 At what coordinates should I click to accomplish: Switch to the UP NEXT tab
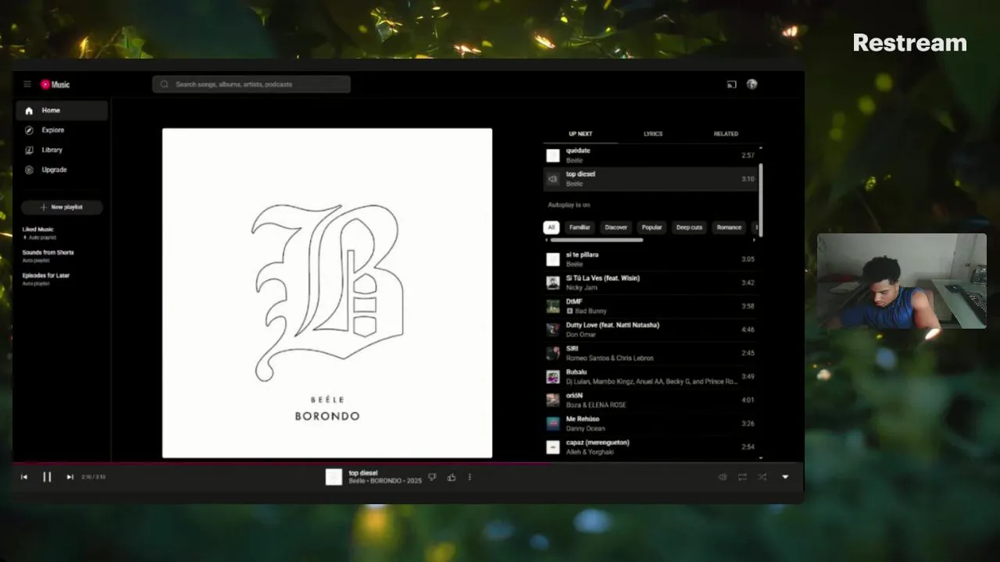[x=580, y=133]
